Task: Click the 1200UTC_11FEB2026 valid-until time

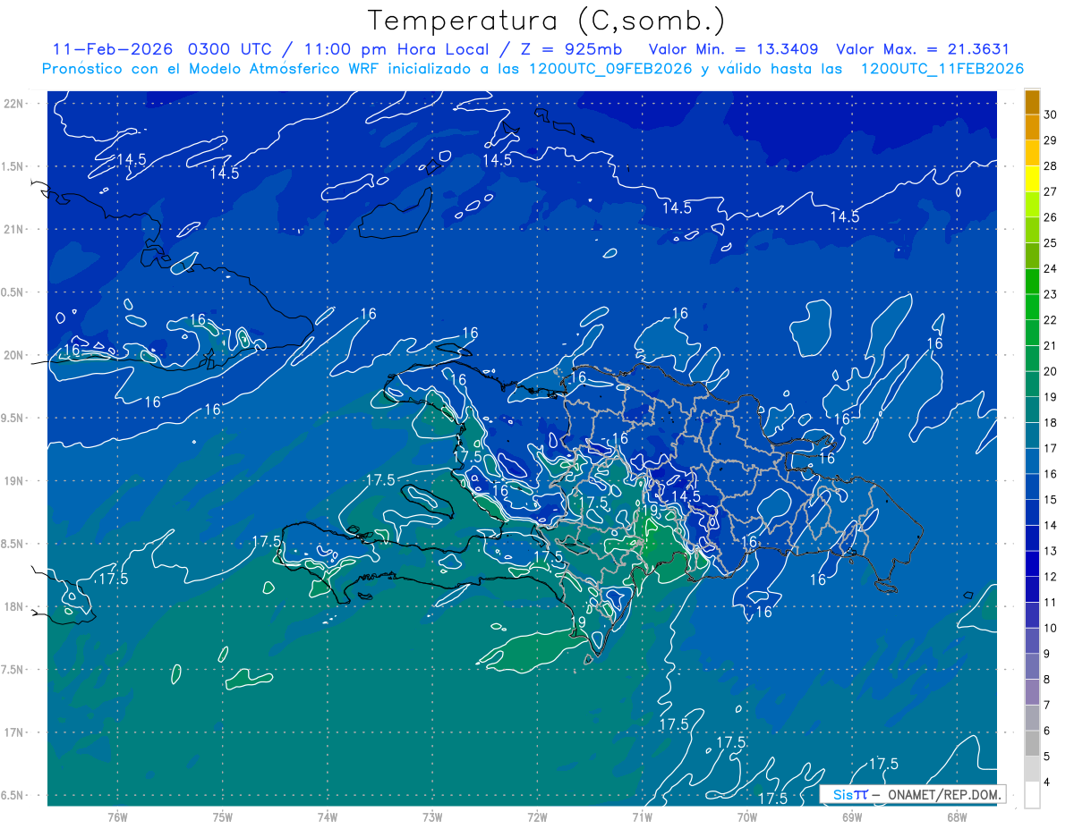Action: pyautogui.click(x=942, y=69)
